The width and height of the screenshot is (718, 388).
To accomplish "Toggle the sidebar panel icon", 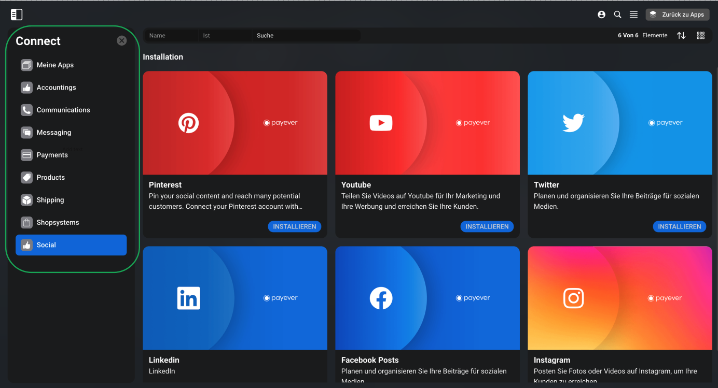I will [17, 15].
